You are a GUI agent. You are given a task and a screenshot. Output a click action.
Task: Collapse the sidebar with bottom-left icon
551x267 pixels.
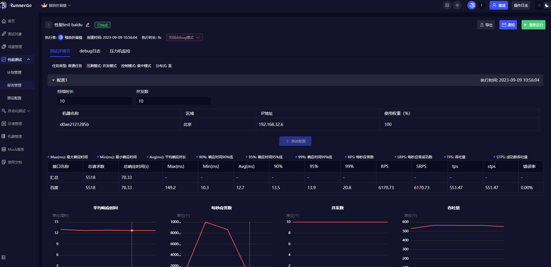tap(3, 257)
